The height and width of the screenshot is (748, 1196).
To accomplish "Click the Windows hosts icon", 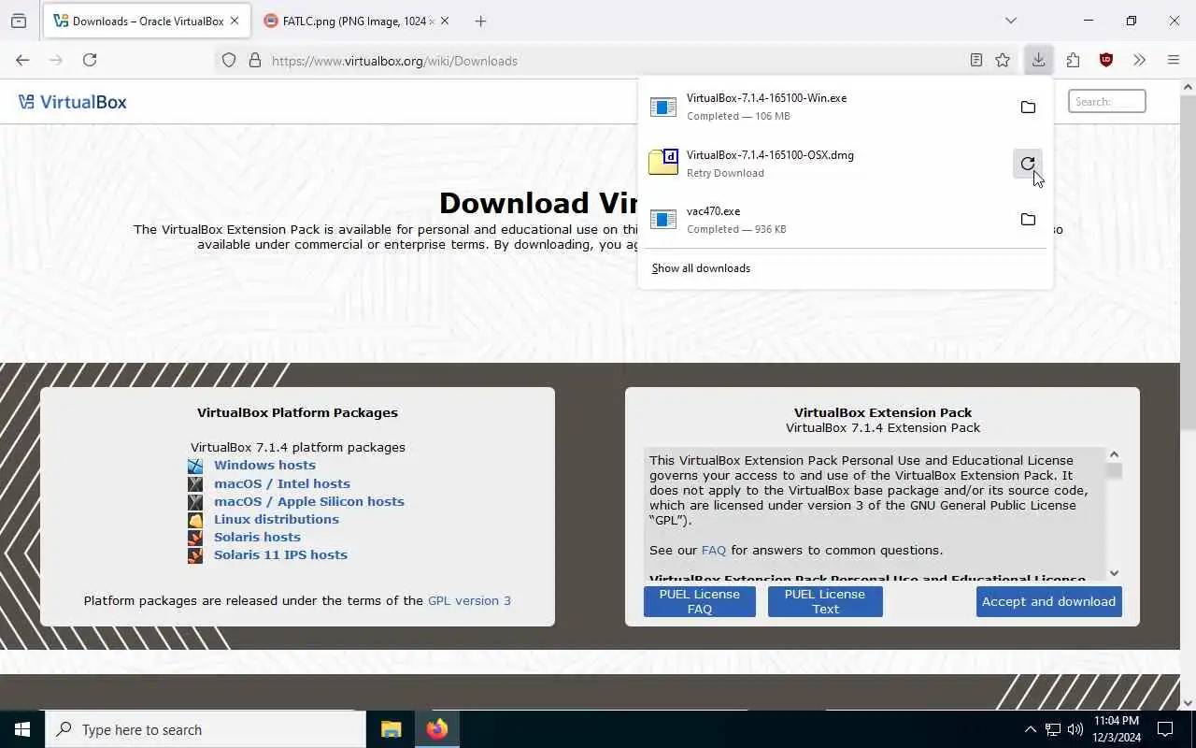I will tap(195, 466).
